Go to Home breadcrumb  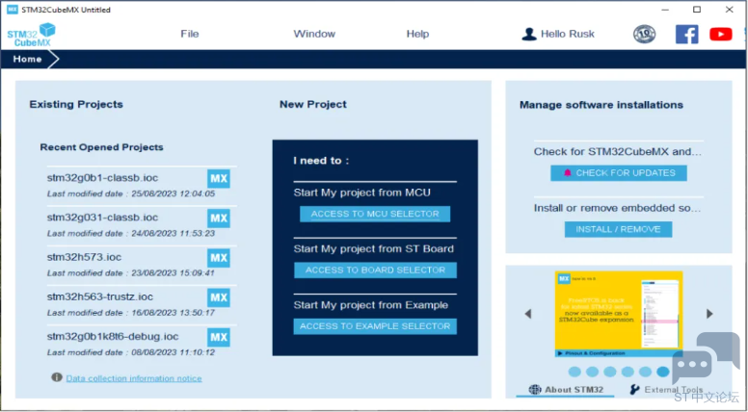(x=27, y=59)
